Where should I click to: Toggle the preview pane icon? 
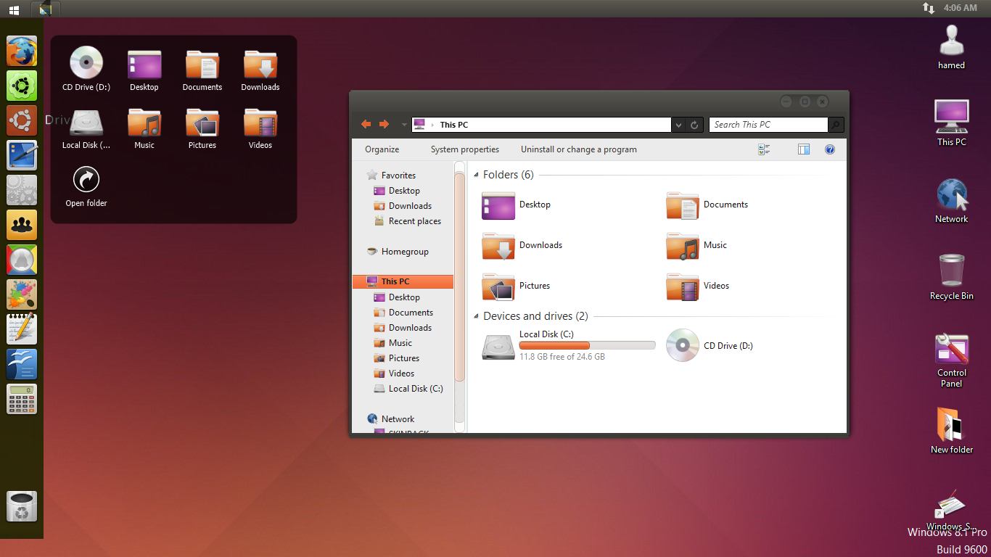803,149
